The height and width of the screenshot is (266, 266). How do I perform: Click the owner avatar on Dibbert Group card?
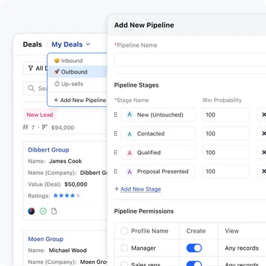[x=31, y=211]
